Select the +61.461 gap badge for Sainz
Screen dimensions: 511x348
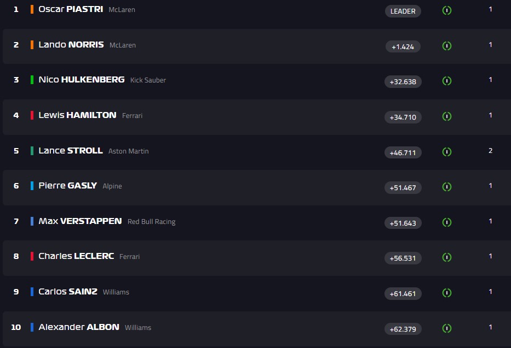coord(403,293)
